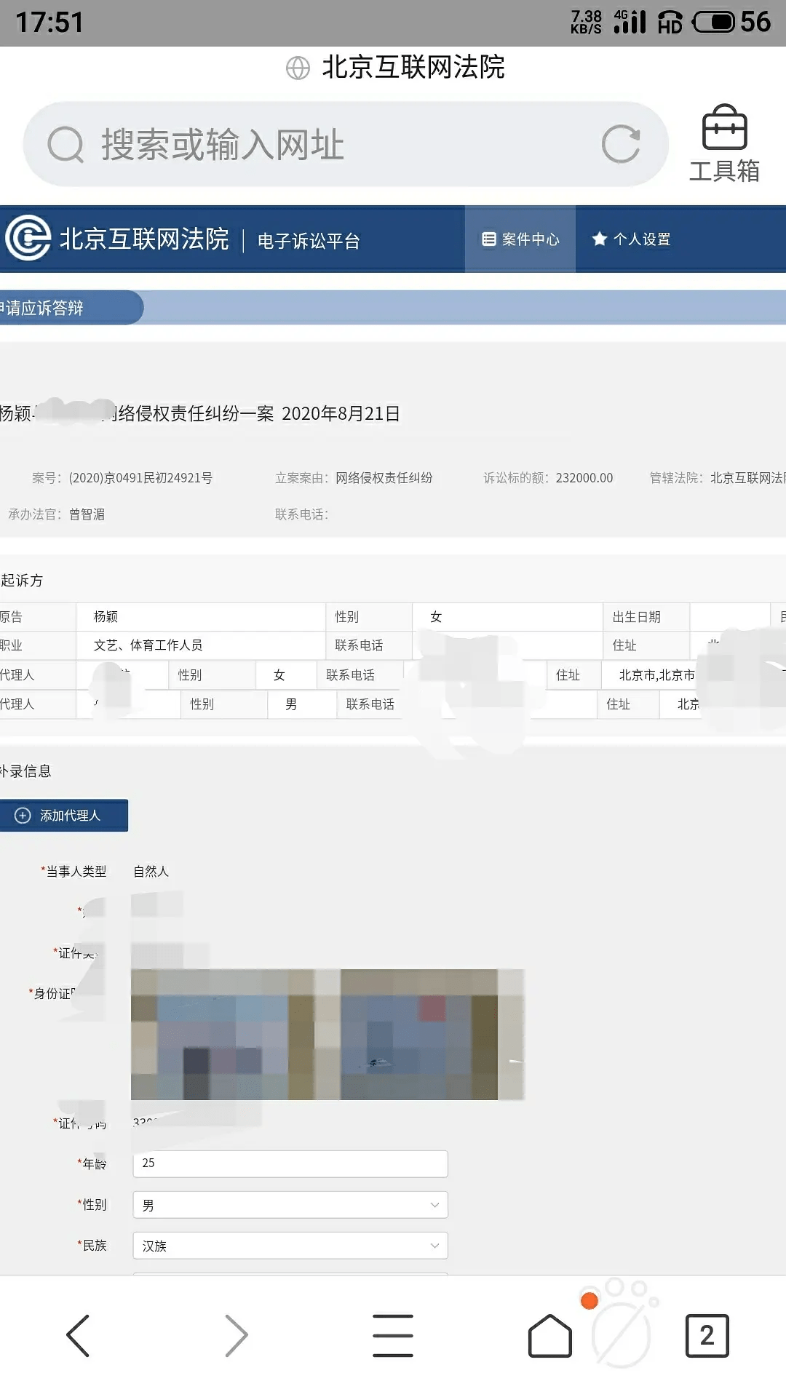
Task: Tap the reload page icon in address bar
Action: coord(621,144)
